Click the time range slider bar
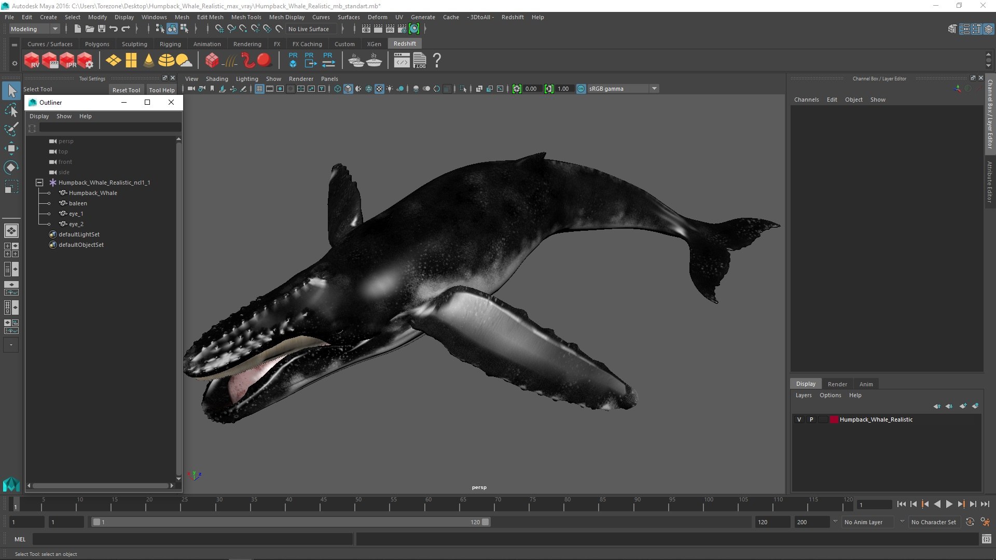The height and width of the screenshot is (560, 996). point(290,522)
